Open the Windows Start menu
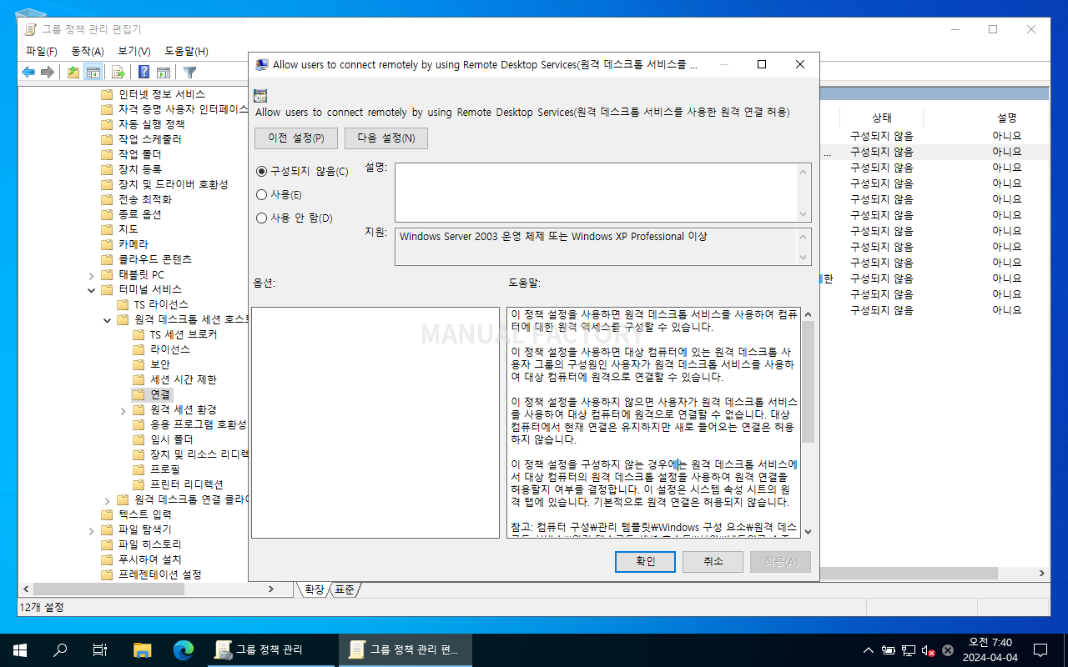Screen dimensions: 1068x667 pyautogui.click(x=19, y=649)
